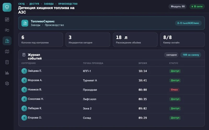Screen dimensions: 209x130
Task: Click the 08:35 time value
Action: click(x=143, y=99)
